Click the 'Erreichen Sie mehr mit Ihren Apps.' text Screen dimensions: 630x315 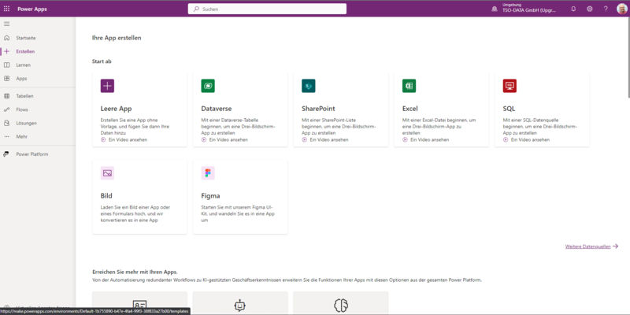(x=135, y=272)
